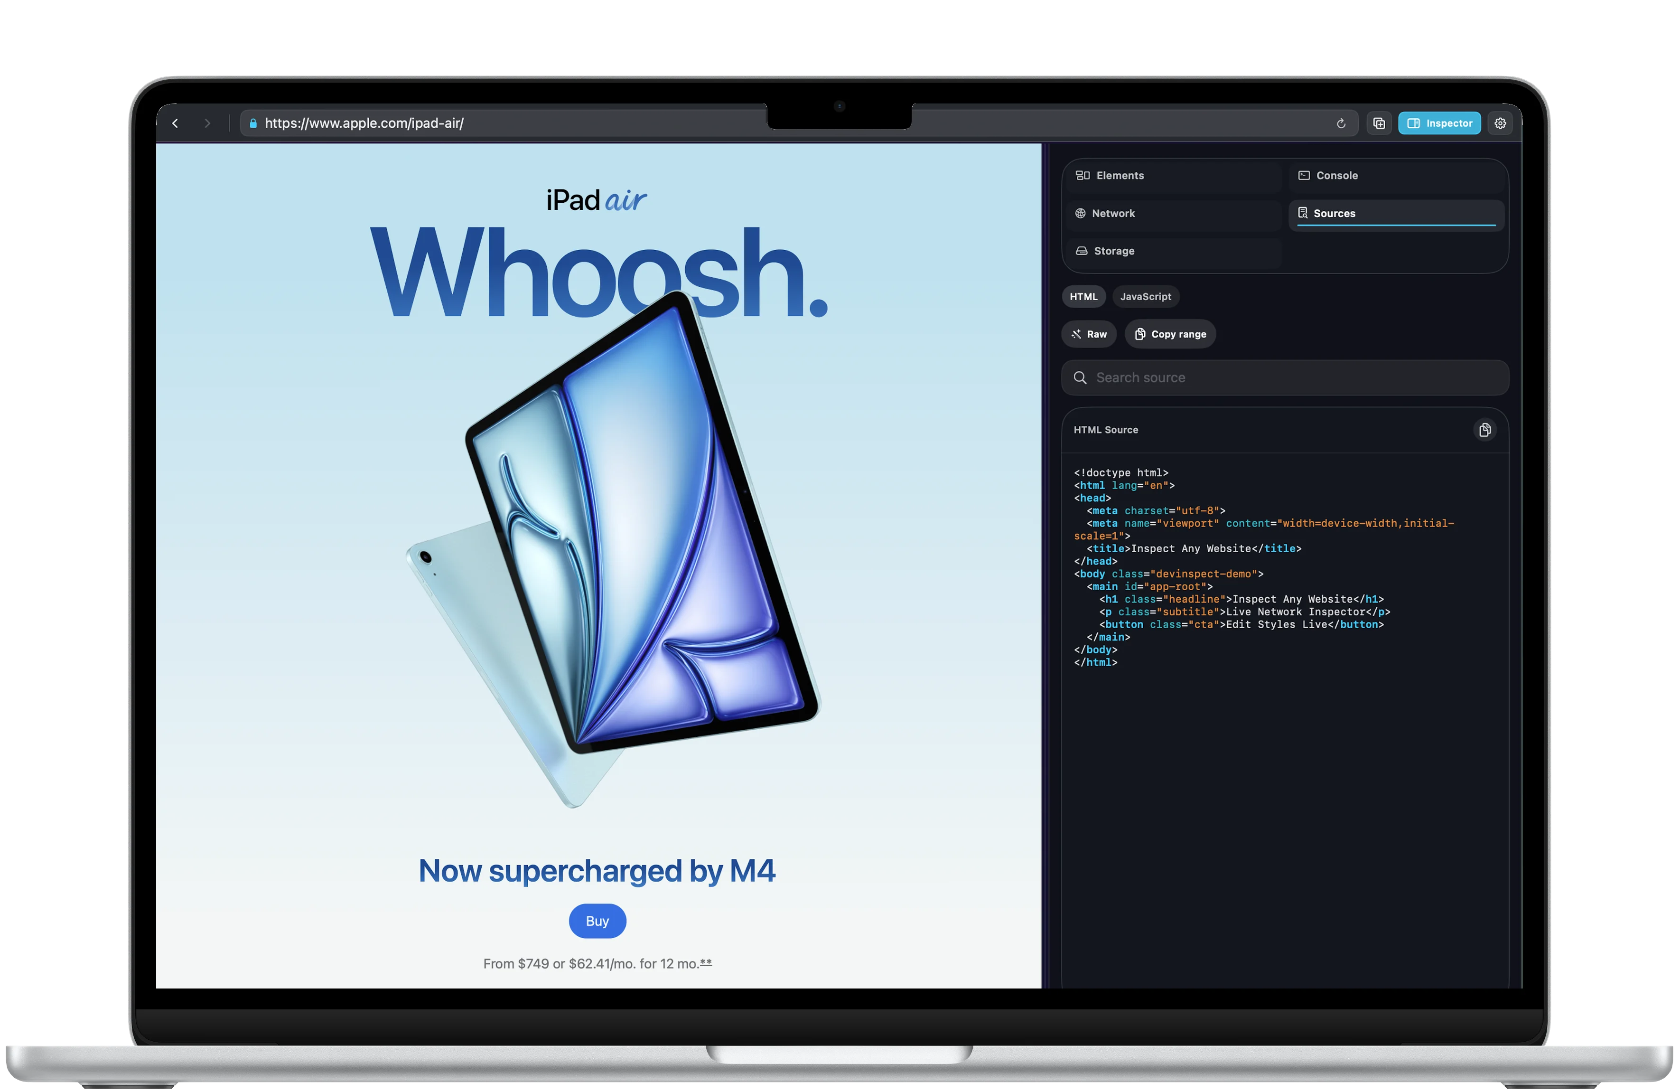
Task: Copy the HTML Source with the clipboard icon
Action: 1484,430
